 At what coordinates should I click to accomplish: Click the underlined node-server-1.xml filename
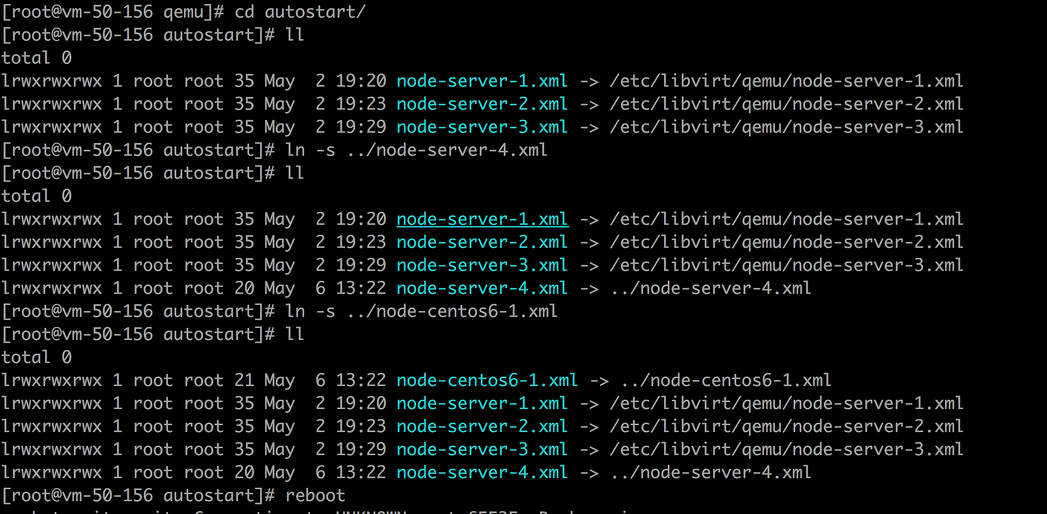tap(482, 219)
